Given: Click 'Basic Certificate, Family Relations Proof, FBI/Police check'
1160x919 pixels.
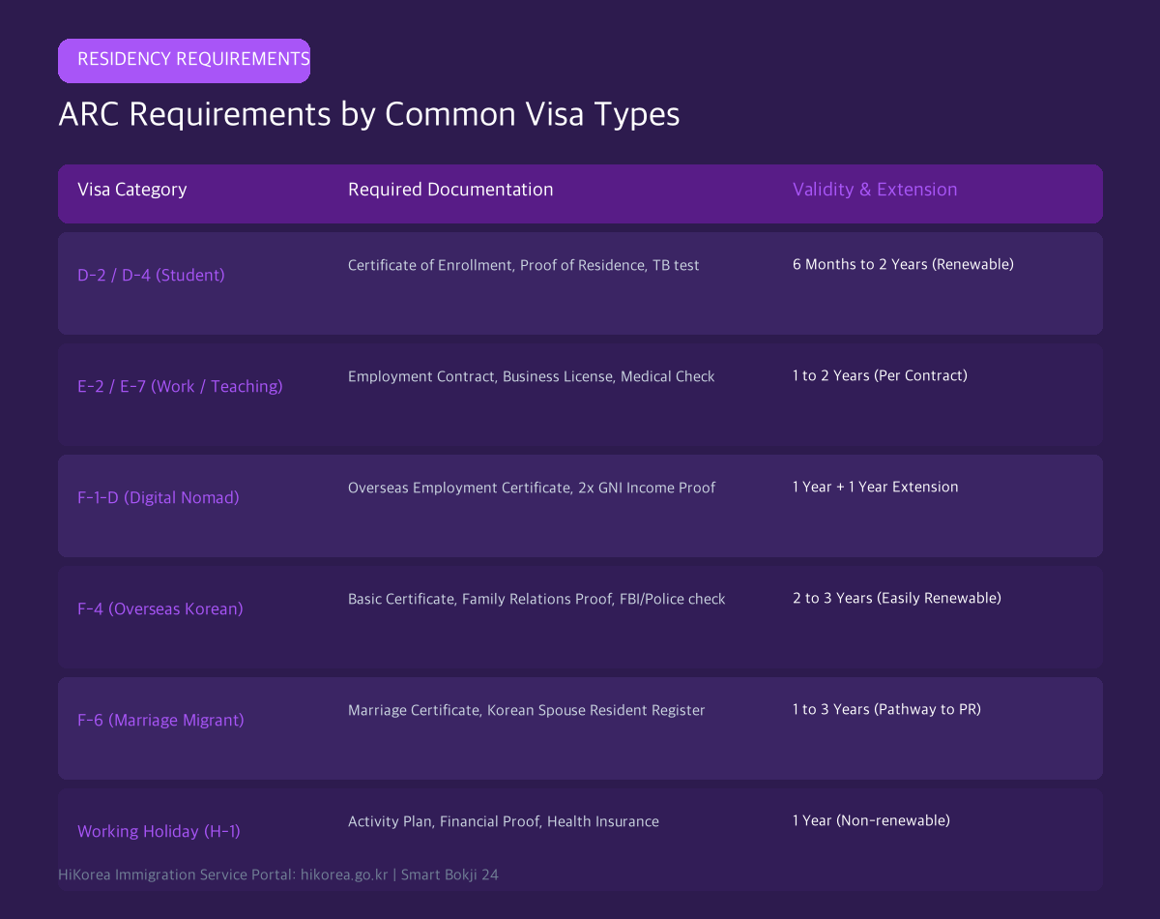Looking at the screenshot, I should coord(536,599).
